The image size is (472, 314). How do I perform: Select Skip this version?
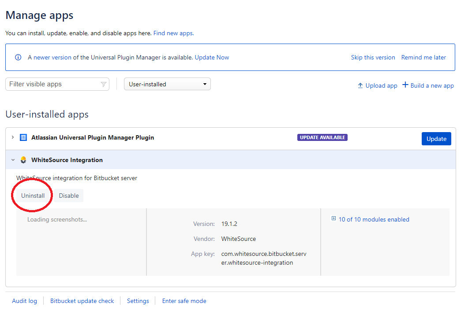(x=373, y=57)
